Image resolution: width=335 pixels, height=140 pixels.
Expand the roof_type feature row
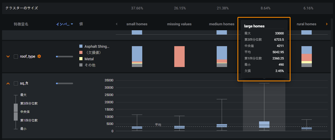point(8,57)
